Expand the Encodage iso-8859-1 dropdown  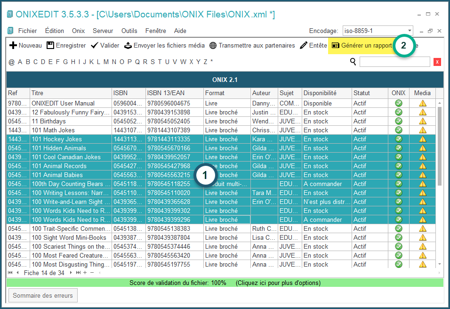pos(410,31)
